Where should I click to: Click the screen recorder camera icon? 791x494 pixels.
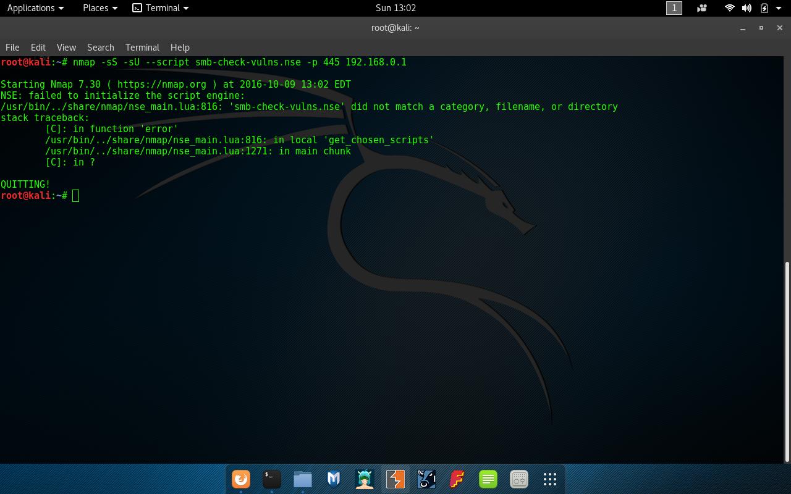[x=702, y=8]
